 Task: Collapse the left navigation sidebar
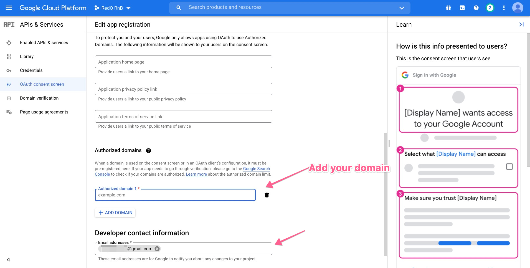tap(9, 260)
